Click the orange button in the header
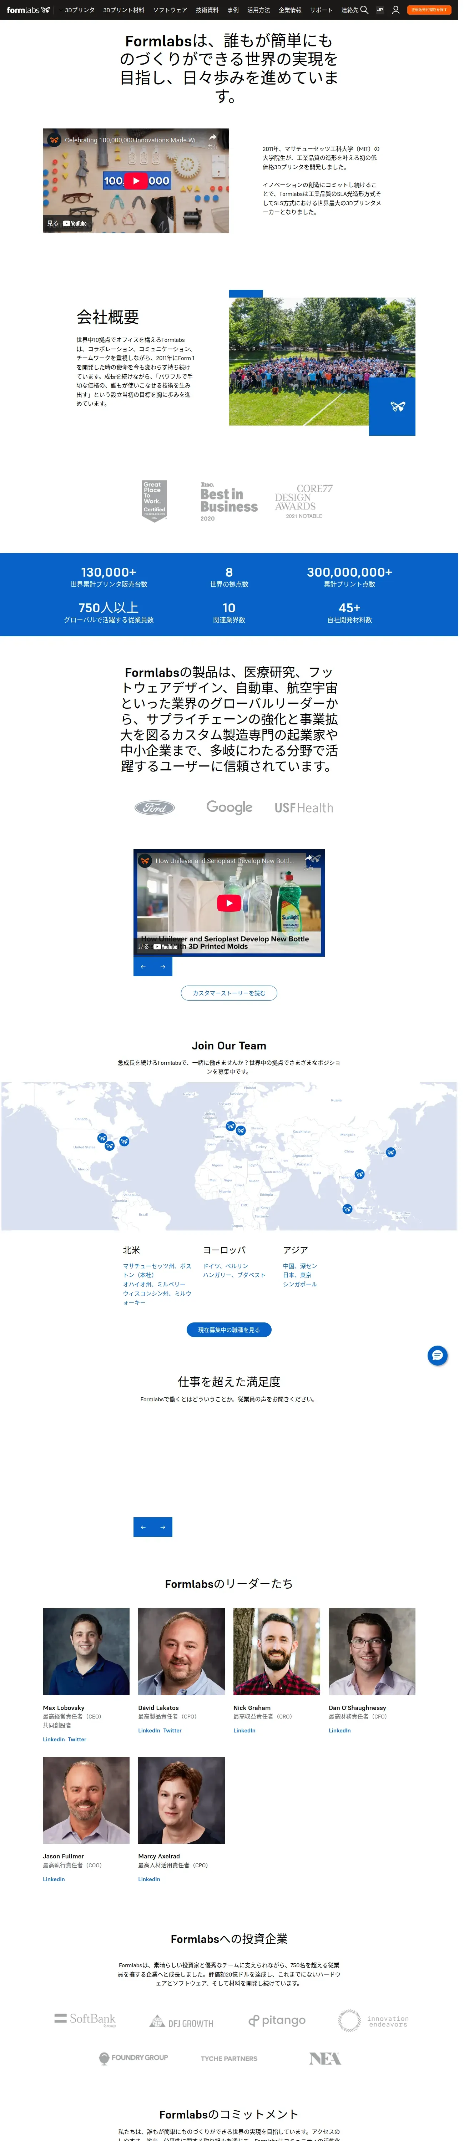Screen dimensions: 464x2141 429,10
